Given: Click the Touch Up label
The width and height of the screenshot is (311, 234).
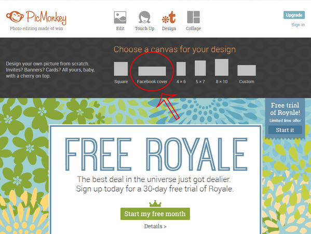Looking at the screenshot, I should [x=144, y=29].
